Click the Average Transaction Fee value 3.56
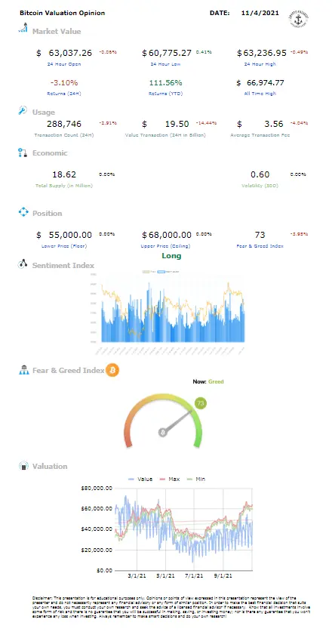Screen dimensions: 332x632 pyautogui.click(x=274, y=123)
